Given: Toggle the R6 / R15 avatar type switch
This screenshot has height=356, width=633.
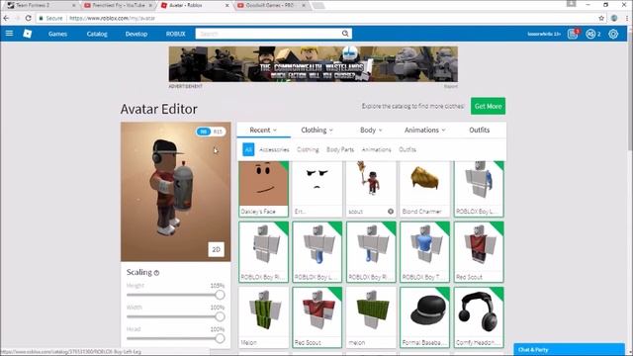Looking at the screenshot, I should point(211,132).
